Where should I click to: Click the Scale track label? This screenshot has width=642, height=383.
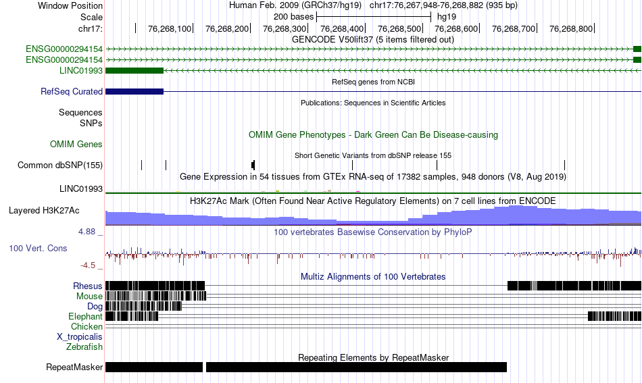tap(91, 17)
